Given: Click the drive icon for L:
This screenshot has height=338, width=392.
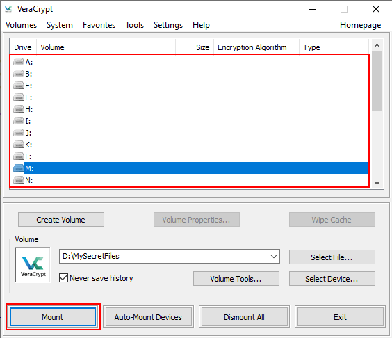Looking at the screenshot, I should coord(19,156).
